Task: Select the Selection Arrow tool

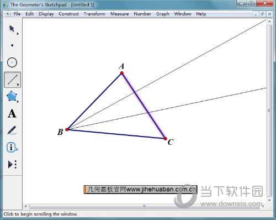Action: click(12, 29)
